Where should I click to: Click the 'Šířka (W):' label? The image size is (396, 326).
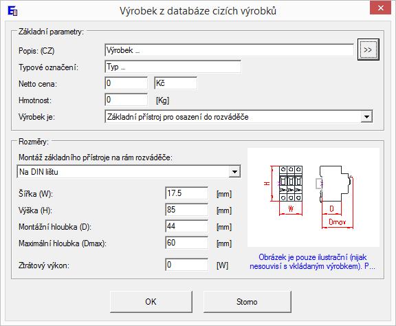[x=35, y=194]
